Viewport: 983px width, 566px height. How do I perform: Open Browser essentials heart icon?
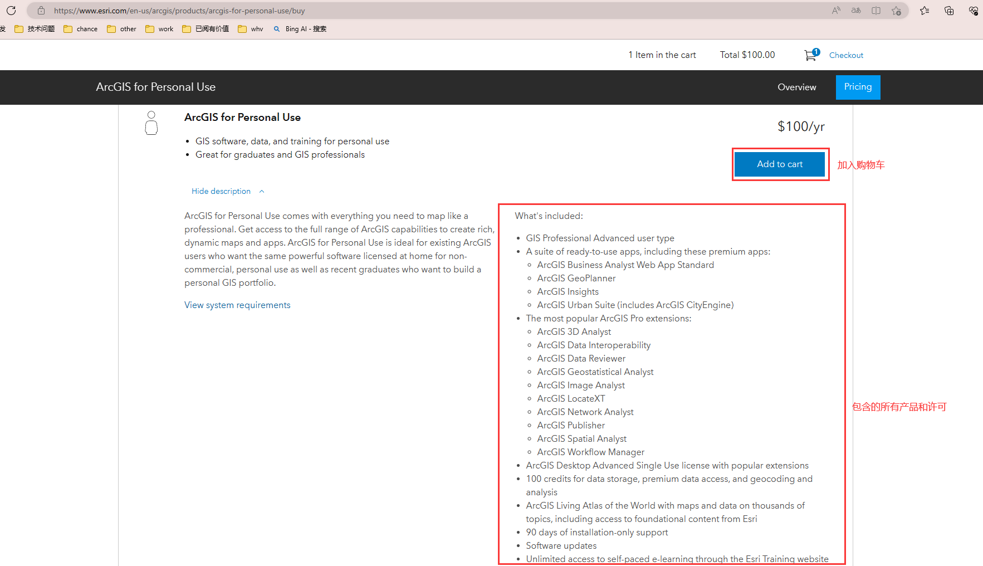[973, 10]
